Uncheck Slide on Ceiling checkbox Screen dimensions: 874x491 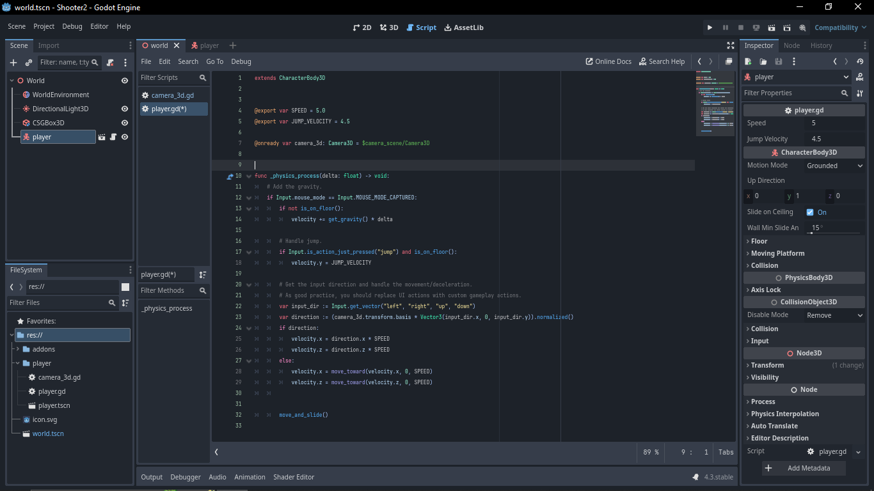coord(810,212)
